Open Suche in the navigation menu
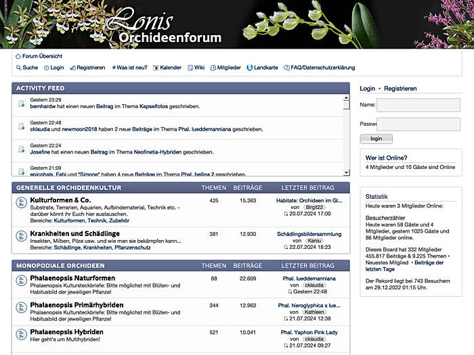Image resolution: width=474 pixels, height=355 pixels. coord(30,68)
